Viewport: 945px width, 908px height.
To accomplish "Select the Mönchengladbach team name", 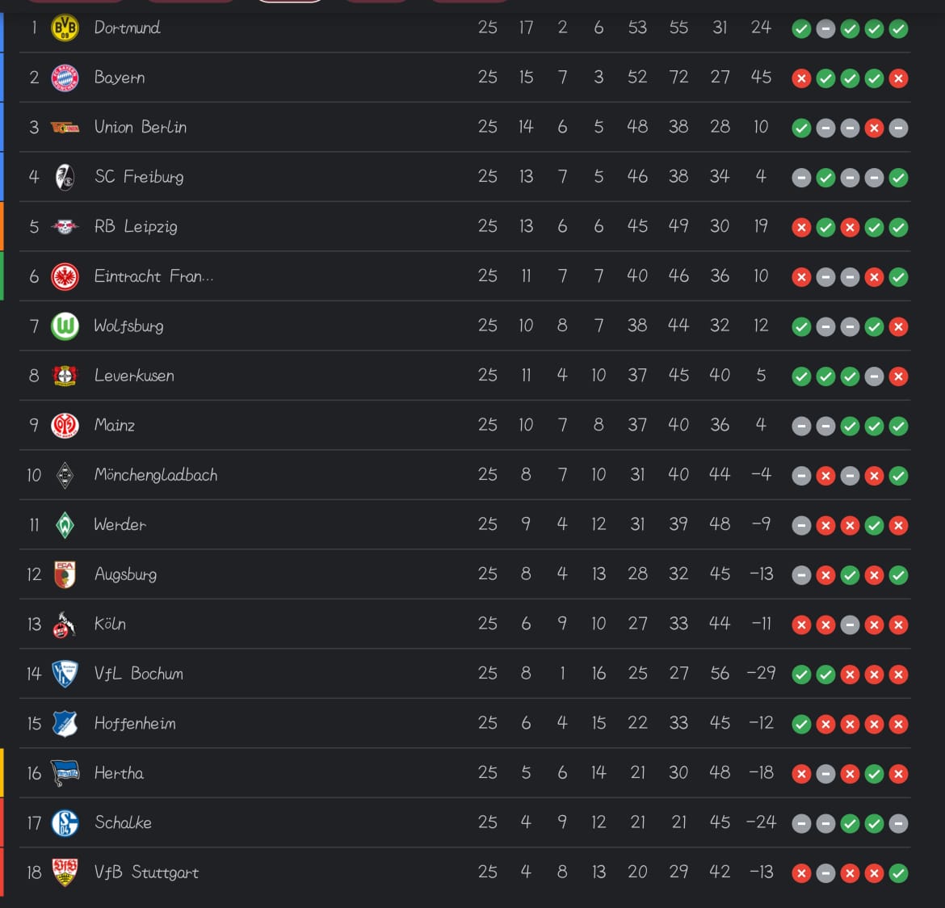I will (156, 475).
